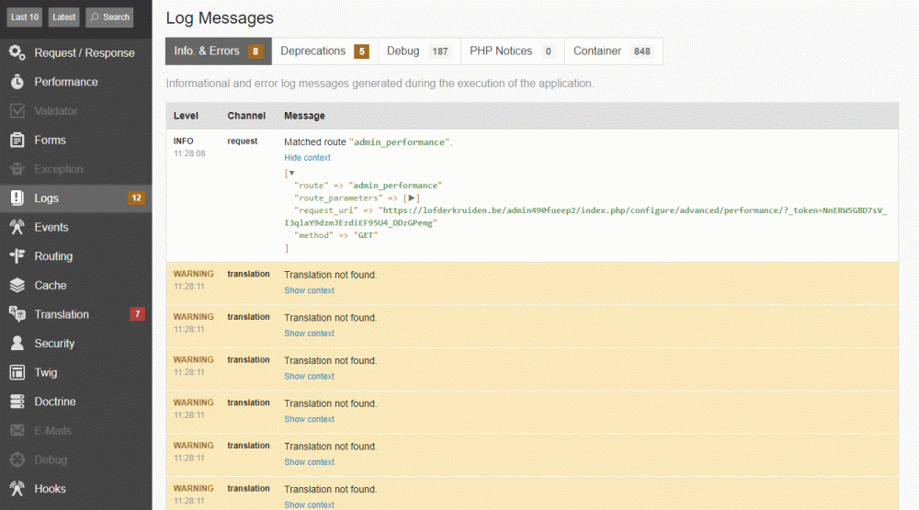Click the Security user icon
The width and height of the screenshot is (919, 510).
click(17, 344)
